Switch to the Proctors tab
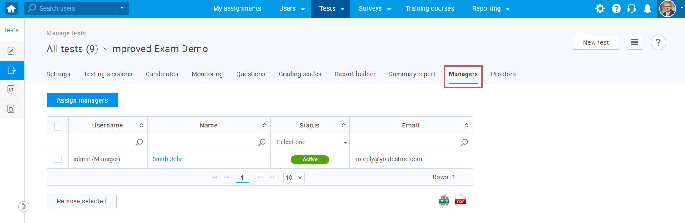The image size is (685, 223). click(503, 74)
